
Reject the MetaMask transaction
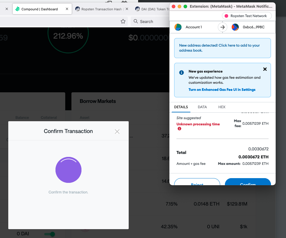[x=197, y=182]
